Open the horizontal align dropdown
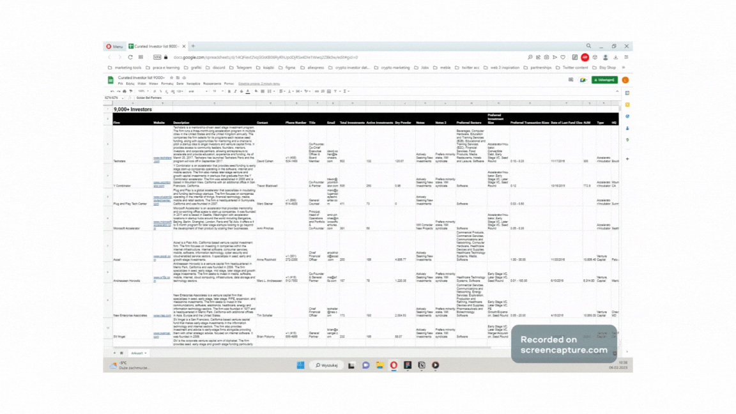The height and width of the screenshot is (414, 736). pyautogui.click(x=282, y=91)
